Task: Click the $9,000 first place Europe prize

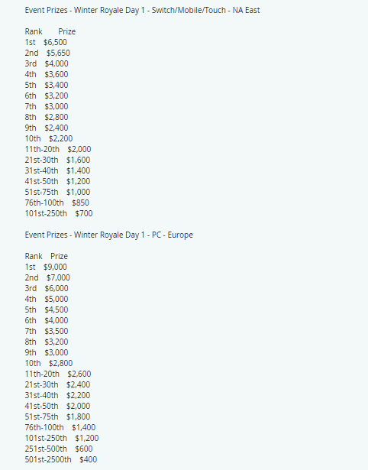Action: tap(55, 267)
